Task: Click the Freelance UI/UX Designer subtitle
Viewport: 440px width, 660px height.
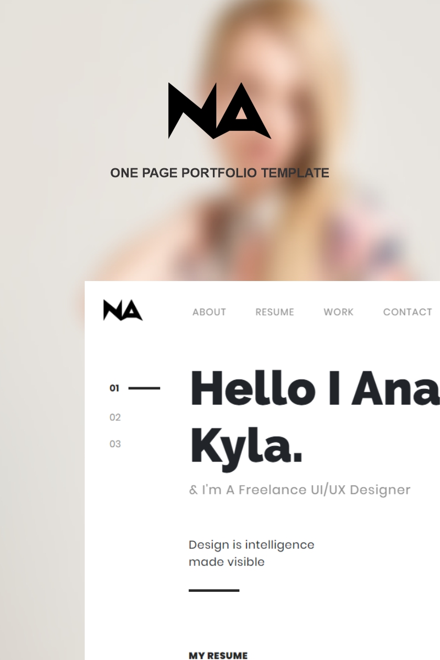Action: pyautogui.click(x=300, y=490)
